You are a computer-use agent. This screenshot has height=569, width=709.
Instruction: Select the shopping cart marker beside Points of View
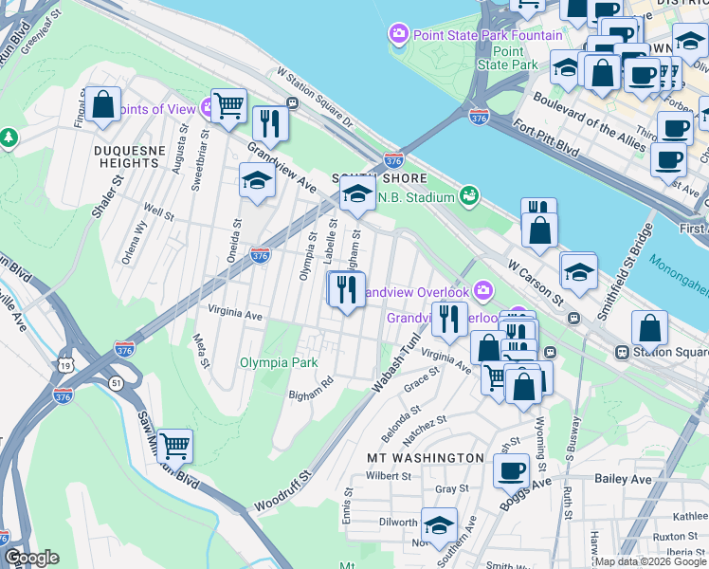(x=228, y=109)
